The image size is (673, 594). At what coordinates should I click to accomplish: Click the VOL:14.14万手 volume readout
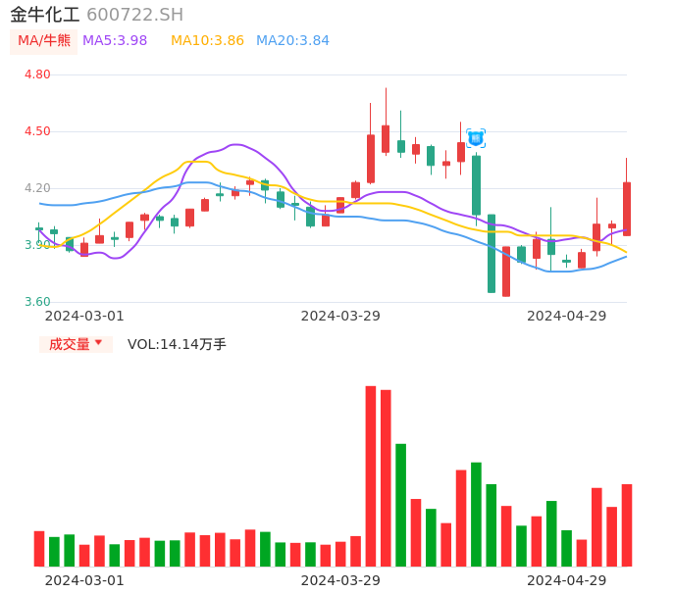[x=177, y=344]
